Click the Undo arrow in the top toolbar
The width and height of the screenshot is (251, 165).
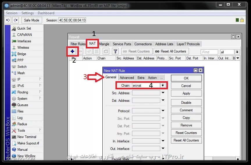click(8, 20)
